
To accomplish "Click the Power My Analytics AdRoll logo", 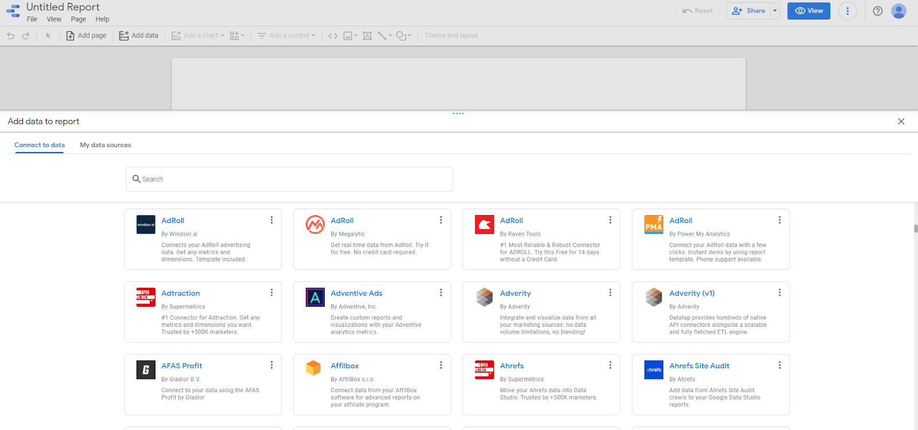I will 654,224.
